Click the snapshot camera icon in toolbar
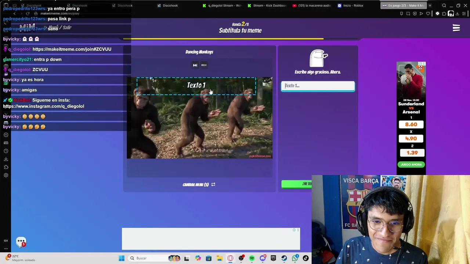This screenshot has width=470, height=264. (x=408, y=14)
